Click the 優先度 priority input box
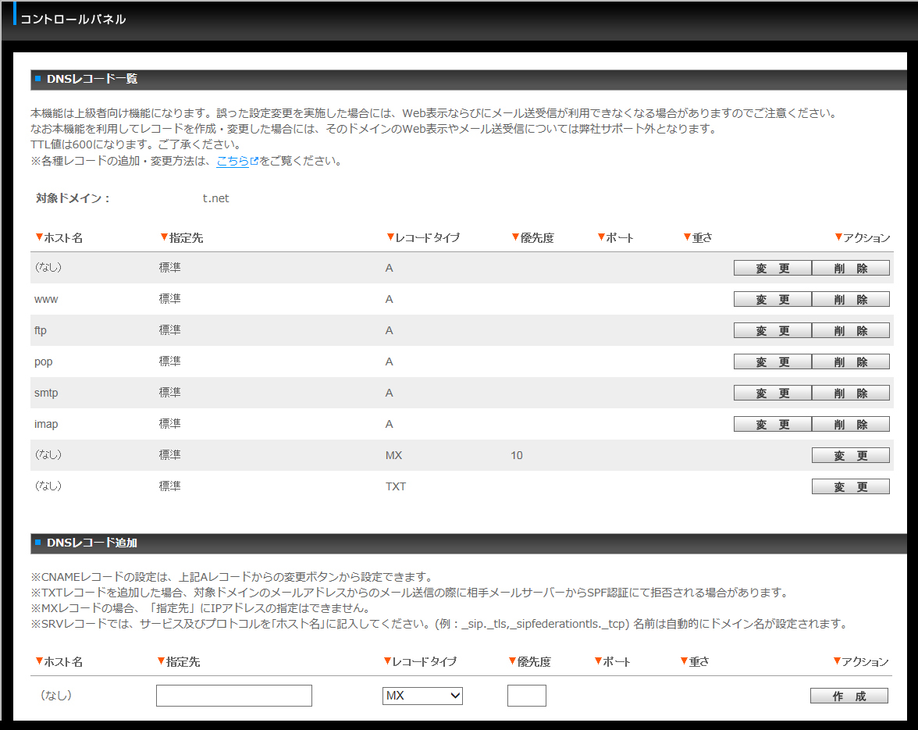The width and height of the screenshot is (918, 730). point(526,696)
